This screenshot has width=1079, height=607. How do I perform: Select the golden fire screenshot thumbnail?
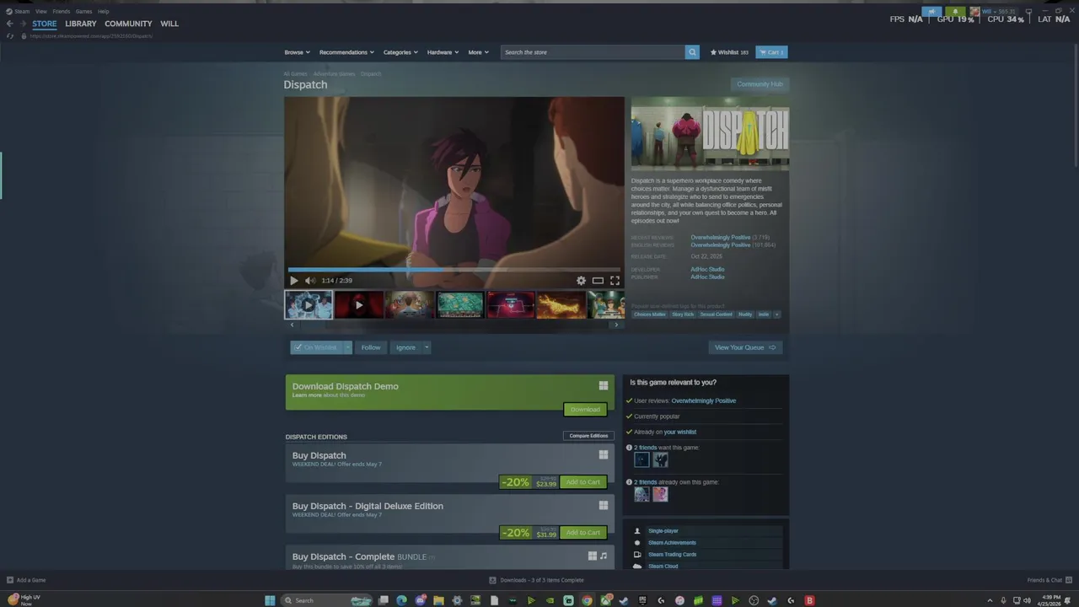tap(561, 304)
